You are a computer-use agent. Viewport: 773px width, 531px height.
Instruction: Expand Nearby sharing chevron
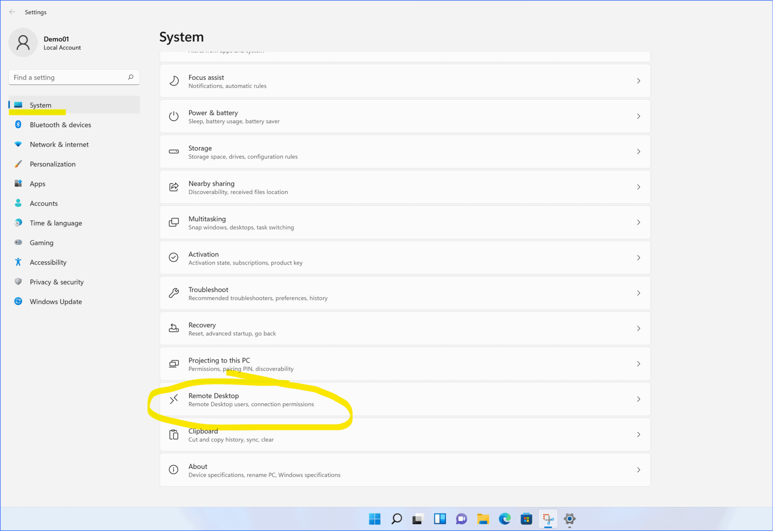point(638,187)
